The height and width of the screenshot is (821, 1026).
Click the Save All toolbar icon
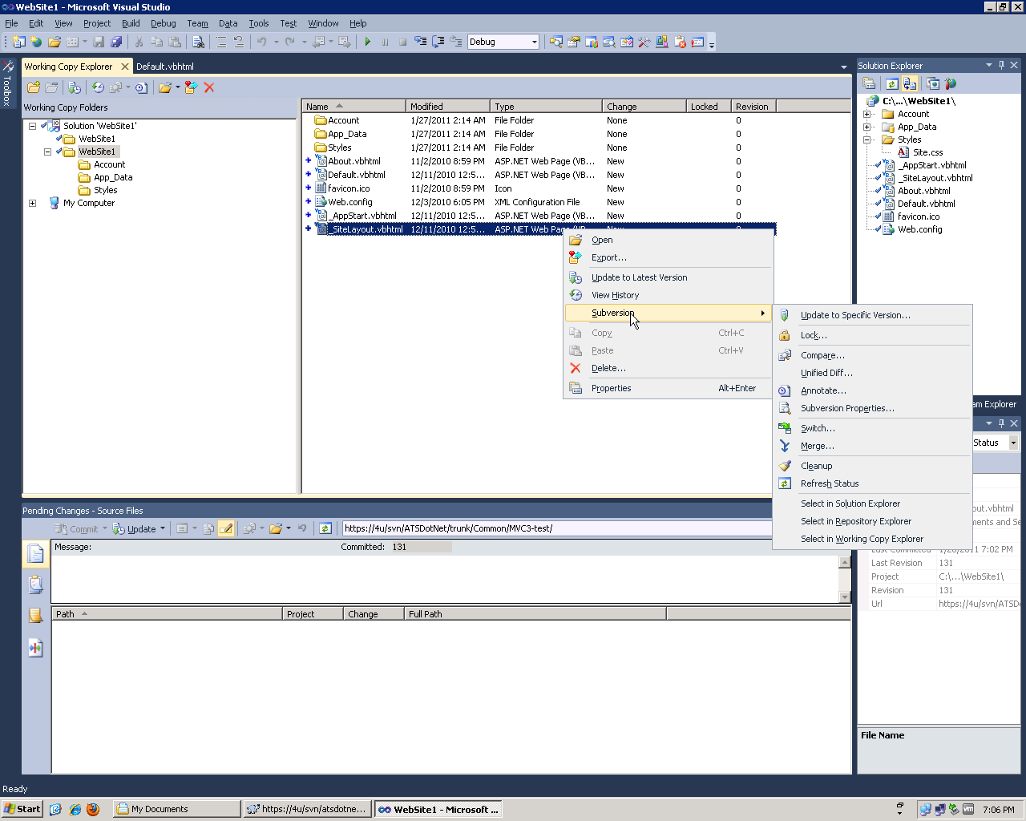click(x=116, y=42)
